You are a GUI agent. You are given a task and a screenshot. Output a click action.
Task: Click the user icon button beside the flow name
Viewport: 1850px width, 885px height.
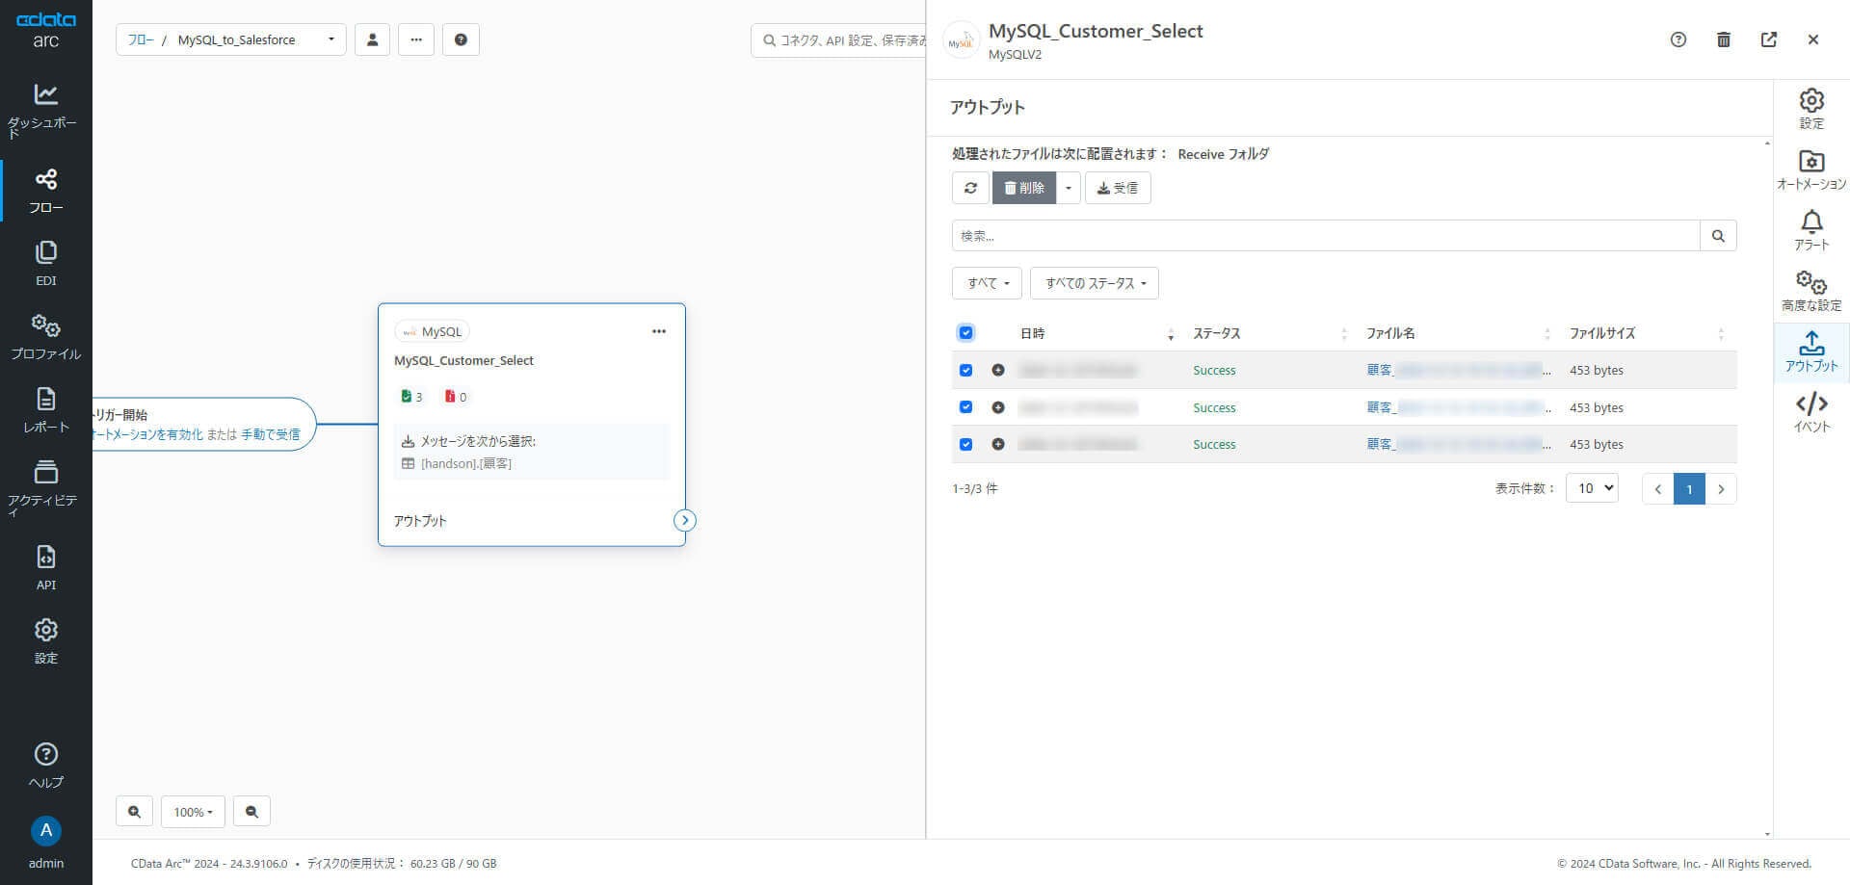point(372,39)
